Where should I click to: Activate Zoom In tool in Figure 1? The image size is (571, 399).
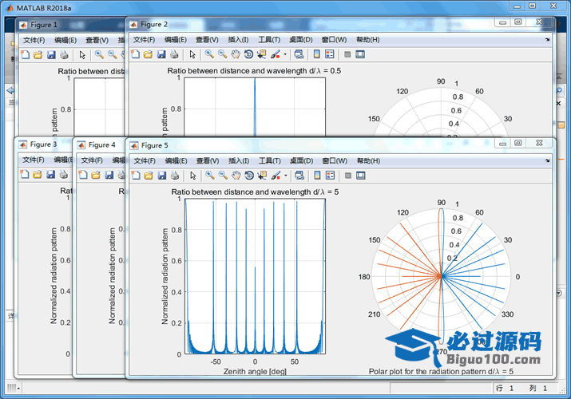pyautogui.click(x=99, y=55)
